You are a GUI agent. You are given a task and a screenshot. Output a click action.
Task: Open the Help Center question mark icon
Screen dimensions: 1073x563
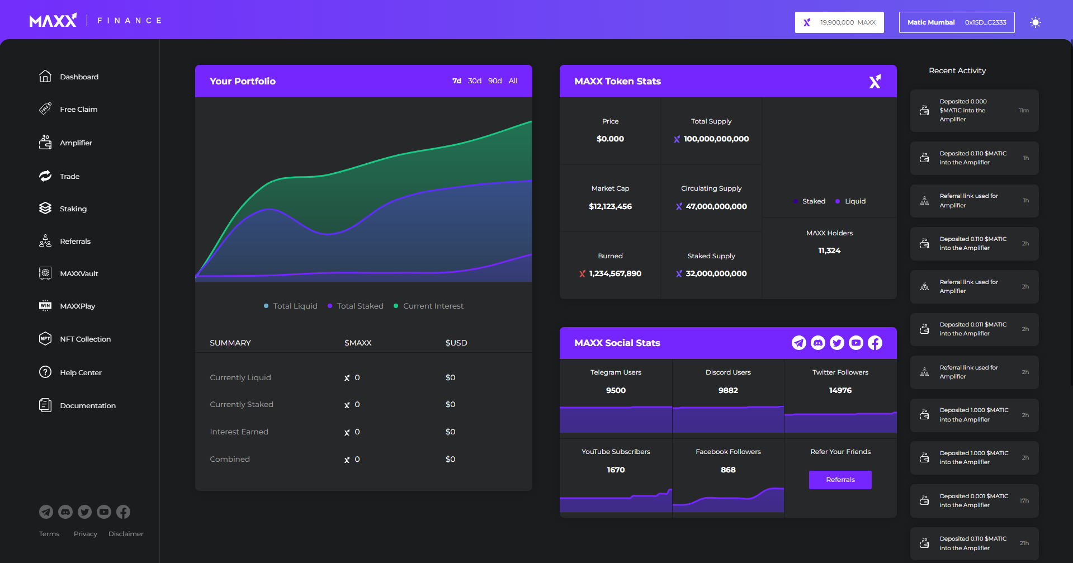click(x=45, y=372)
